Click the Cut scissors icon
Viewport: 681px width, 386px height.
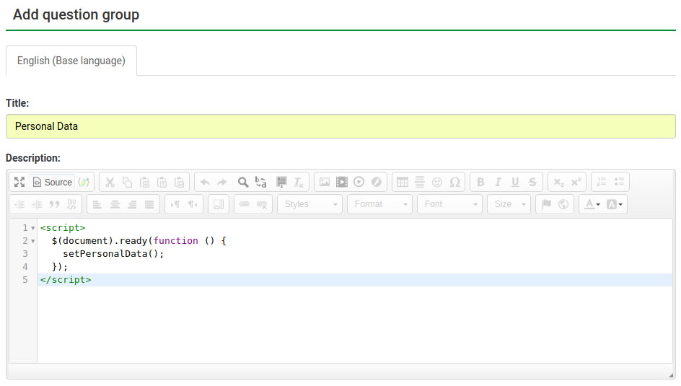110,182
